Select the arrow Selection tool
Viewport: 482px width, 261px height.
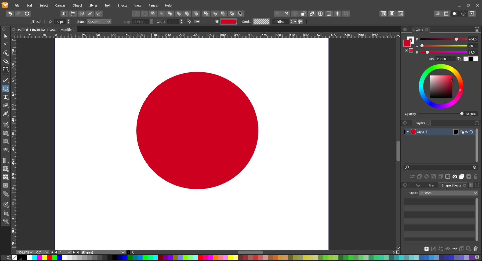pos(6,37)
